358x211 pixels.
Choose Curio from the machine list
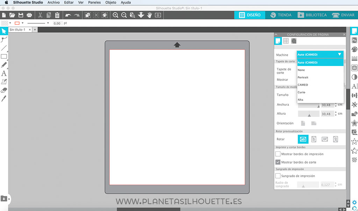(x=320, y=92)
